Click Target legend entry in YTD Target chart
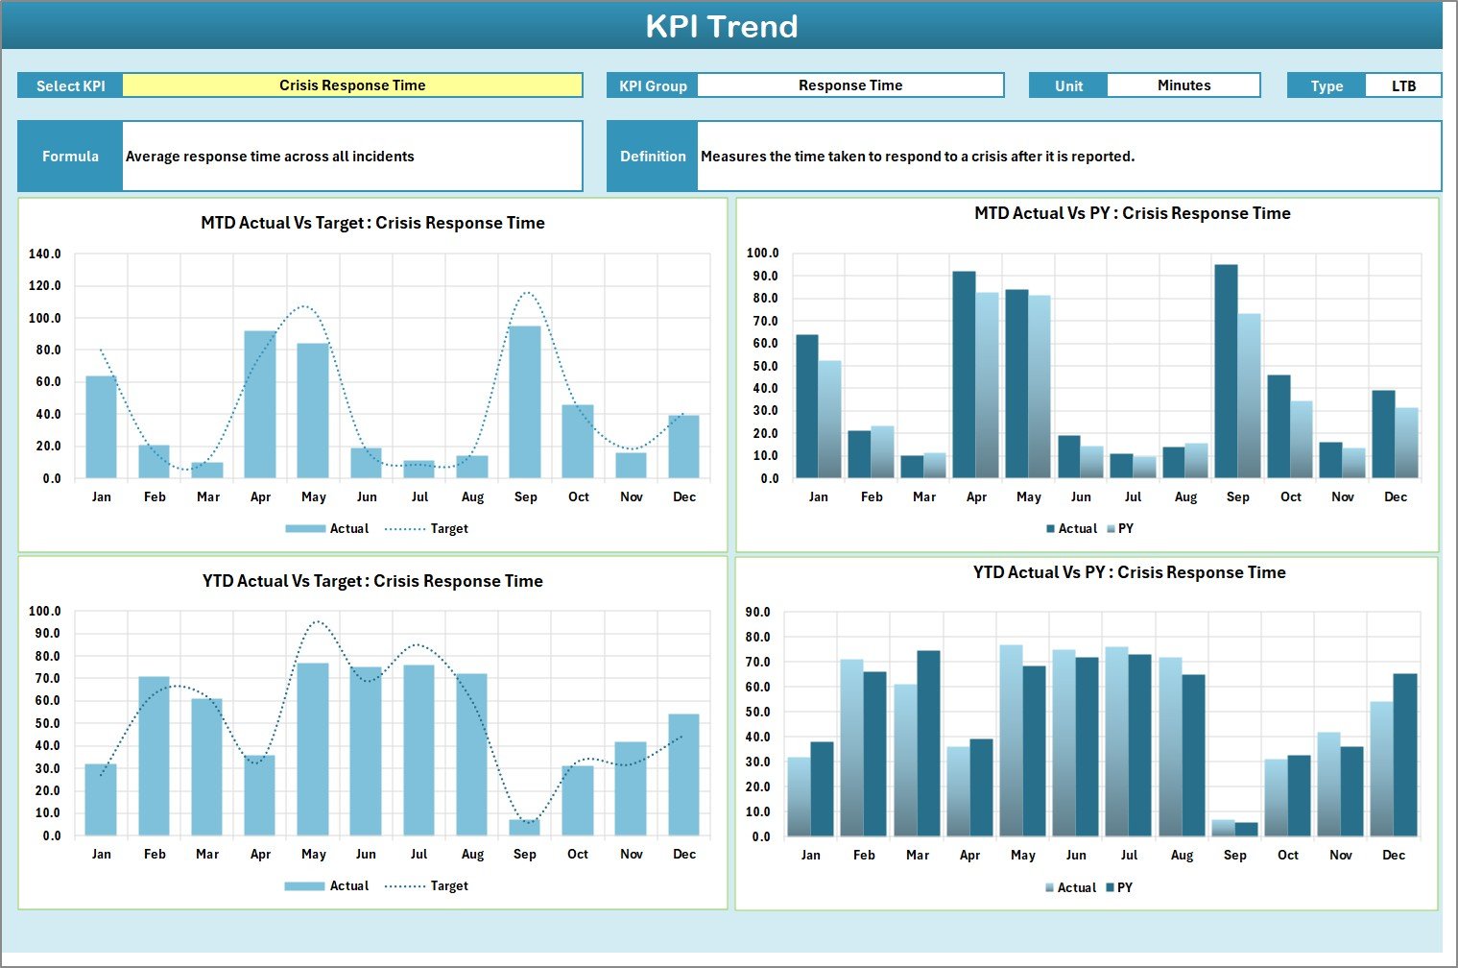Image resolution: width=1458 pixels, height=968 pixels. (x=427, y=886)
